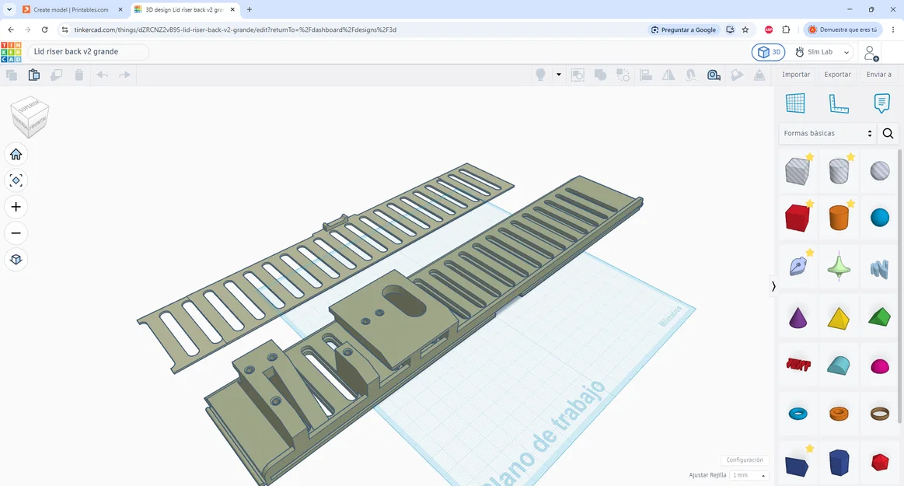Collapse the shapes panel with the chevron
This screenshot has width=904, height=486.
coord(773,286)
